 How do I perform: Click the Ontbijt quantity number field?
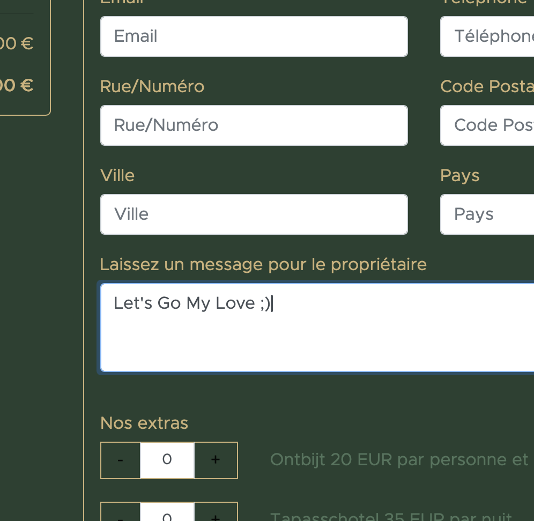click(x=167, y=460)
